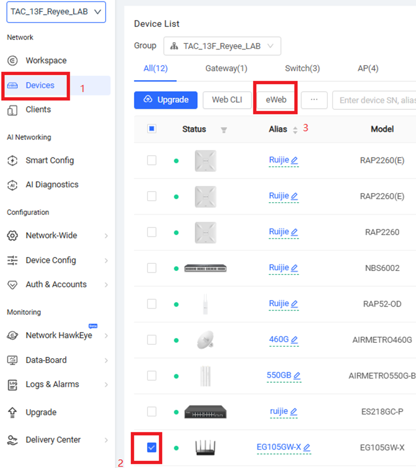
Task: Click the Delivery Center icon
Action: [x=12, y=440]
